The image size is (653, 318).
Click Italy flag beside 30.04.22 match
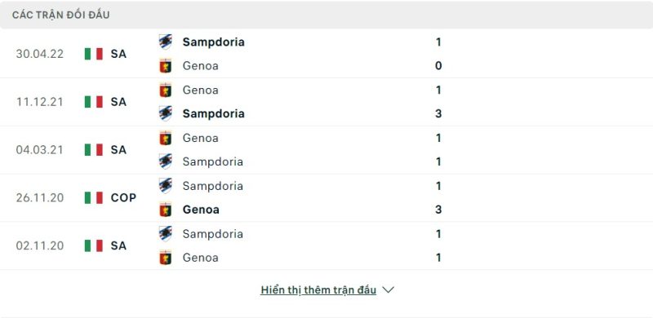point(94,54)
